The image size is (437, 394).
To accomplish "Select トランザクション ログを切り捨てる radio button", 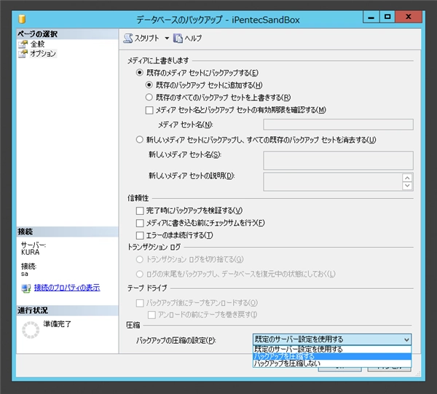I will pos(139,259).
